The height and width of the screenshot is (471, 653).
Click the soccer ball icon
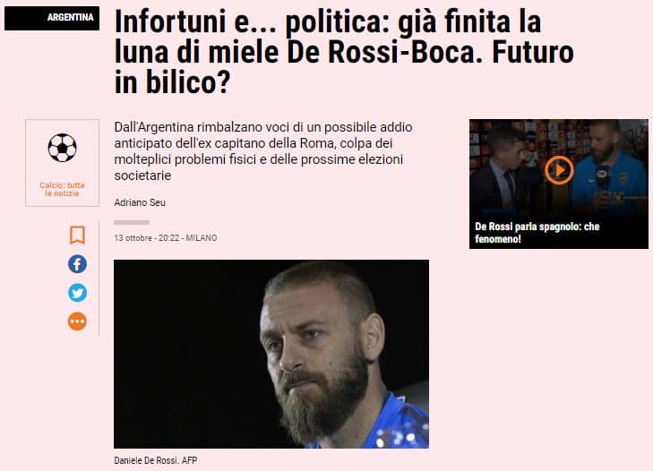pos(62,148)
